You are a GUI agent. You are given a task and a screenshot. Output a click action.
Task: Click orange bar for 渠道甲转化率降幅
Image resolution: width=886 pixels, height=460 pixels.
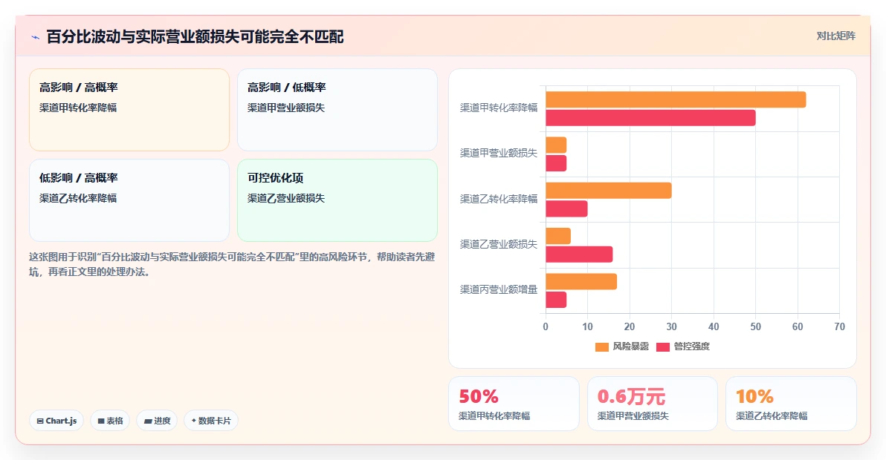[676, 99]
